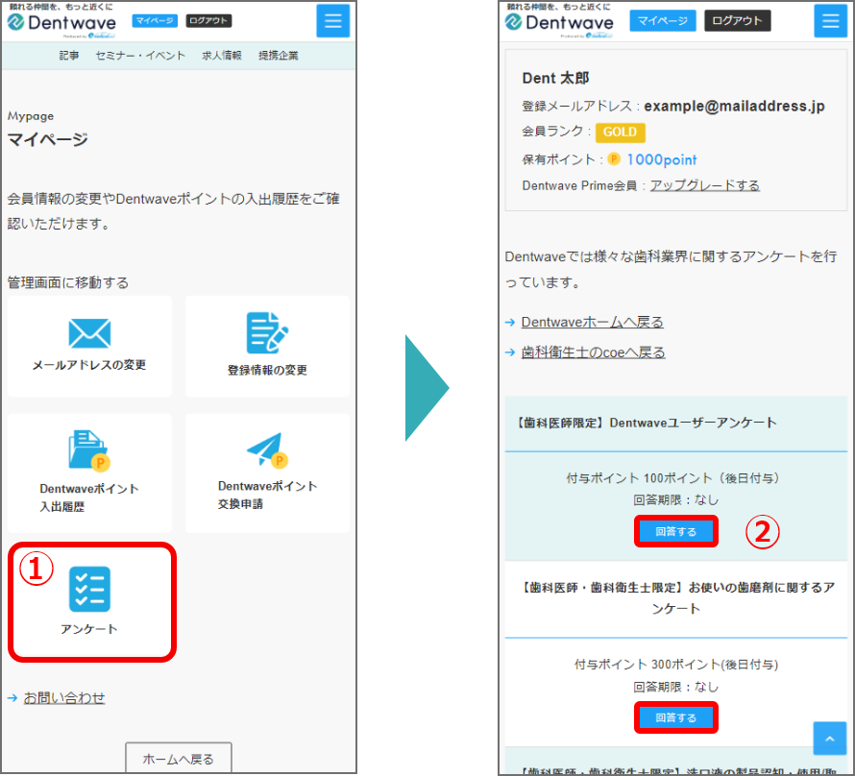
Task: Click the お使いの歯磨剤に関するアンケート title
Action: [676, 597]
